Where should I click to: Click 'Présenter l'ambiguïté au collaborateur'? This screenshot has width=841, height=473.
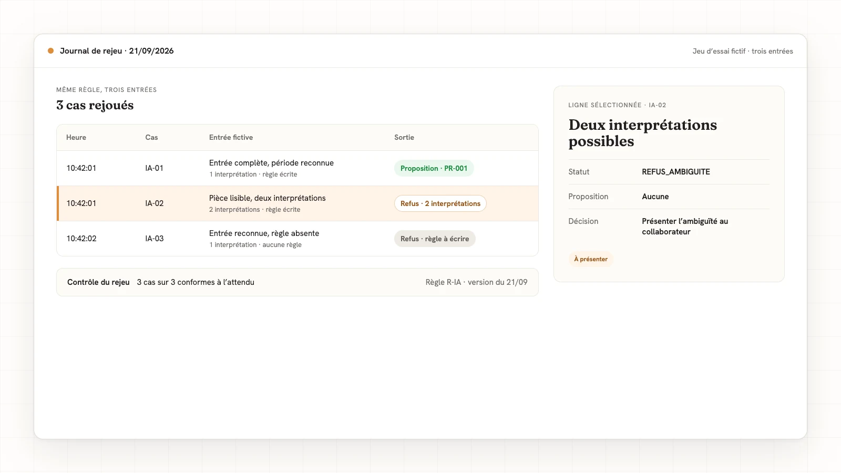click(x=685, y=227)
